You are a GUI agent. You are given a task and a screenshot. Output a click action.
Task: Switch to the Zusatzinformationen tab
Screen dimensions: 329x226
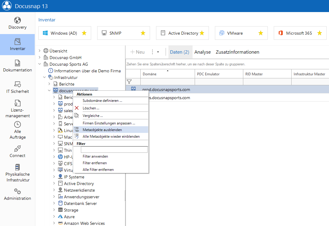238,52
